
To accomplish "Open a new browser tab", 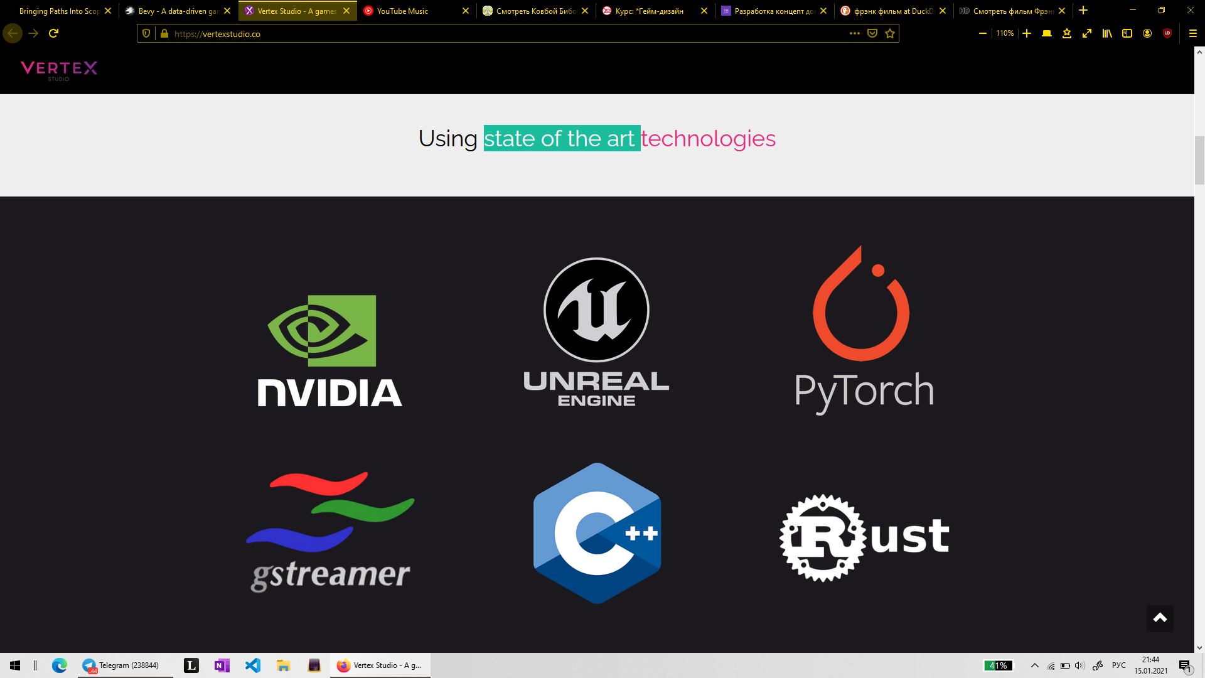I will (x=1083, y=11).
